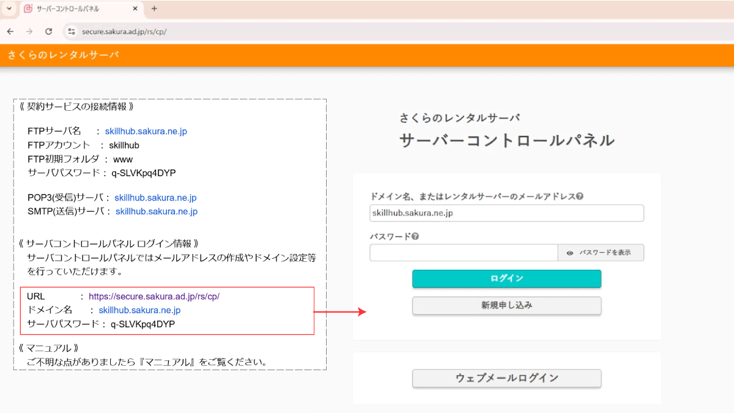734x413 pixels.
Task: Click the サーバーコントロールパネル page title
Action: pos(506,140)
